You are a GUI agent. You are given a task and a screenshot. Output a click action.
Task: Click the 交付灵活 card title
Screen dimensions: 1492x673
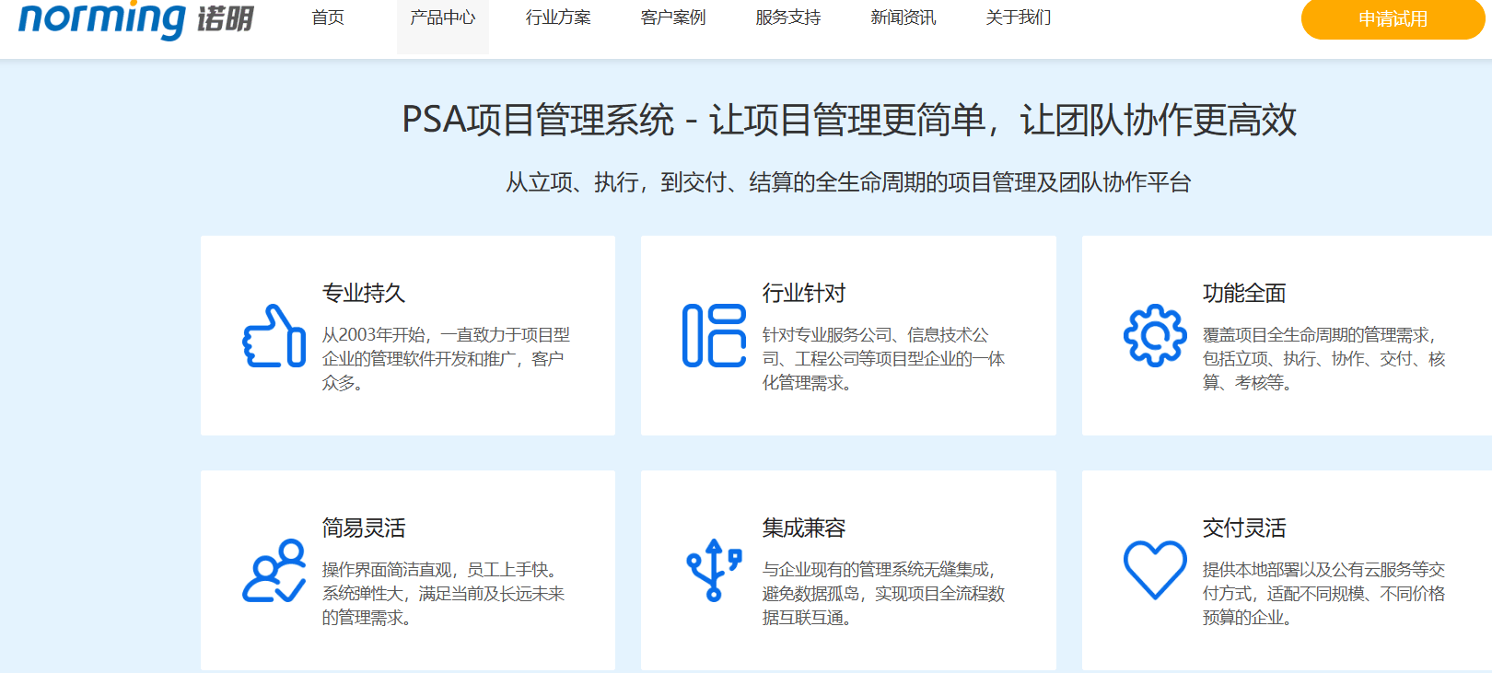(x=1244, y=528)
